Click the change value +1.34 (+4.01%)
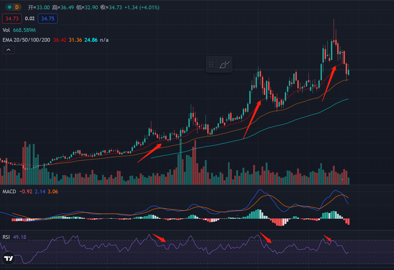 (142, 7)
